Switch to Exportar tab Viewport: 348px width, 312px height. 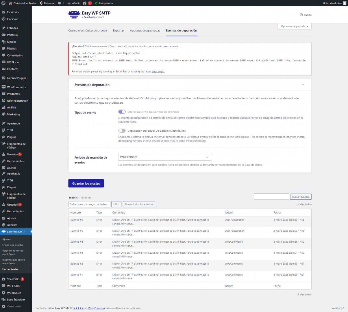[x=119, y=30]
